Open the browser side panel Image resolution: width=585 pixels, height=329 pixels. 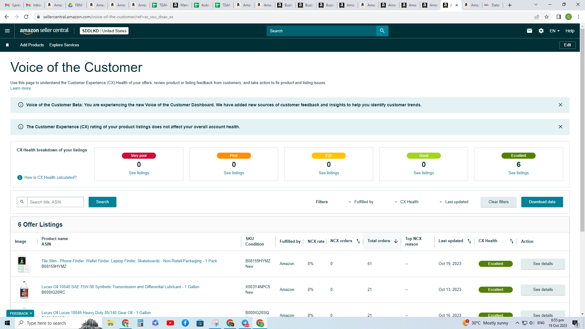(559, 17)
